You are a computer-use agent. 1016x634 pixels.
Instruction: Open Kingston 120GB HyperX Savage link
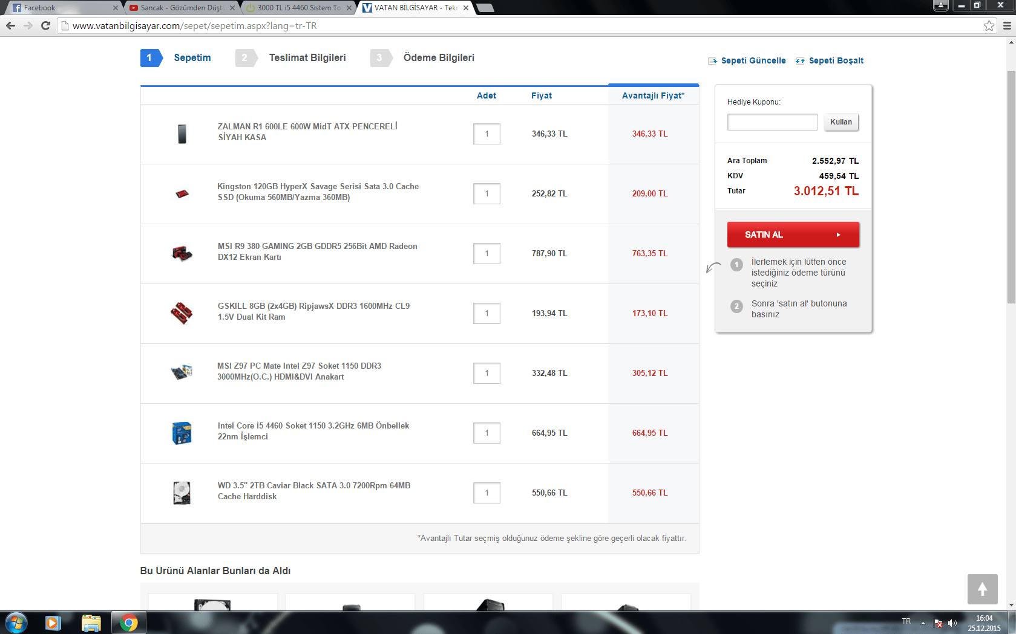[x=318, y=192]
